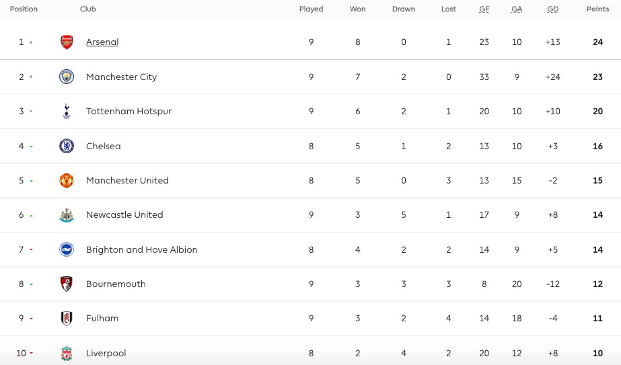
Task: Click the Brighton and Hove Albion crest
Action: [x=66, y=249]
